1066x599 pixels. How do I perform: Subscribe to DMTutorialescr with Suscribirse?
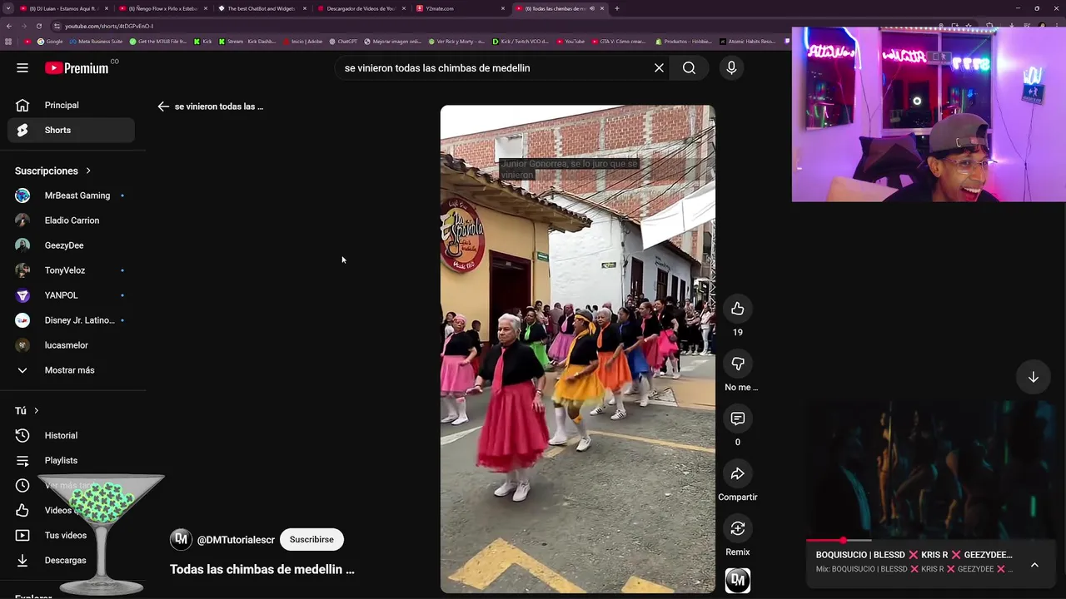pyautogui.click(x=311, y=539)
